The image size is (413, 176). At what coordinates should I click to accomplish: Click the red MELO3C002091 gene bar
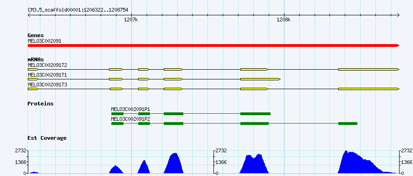pos(213,46)
